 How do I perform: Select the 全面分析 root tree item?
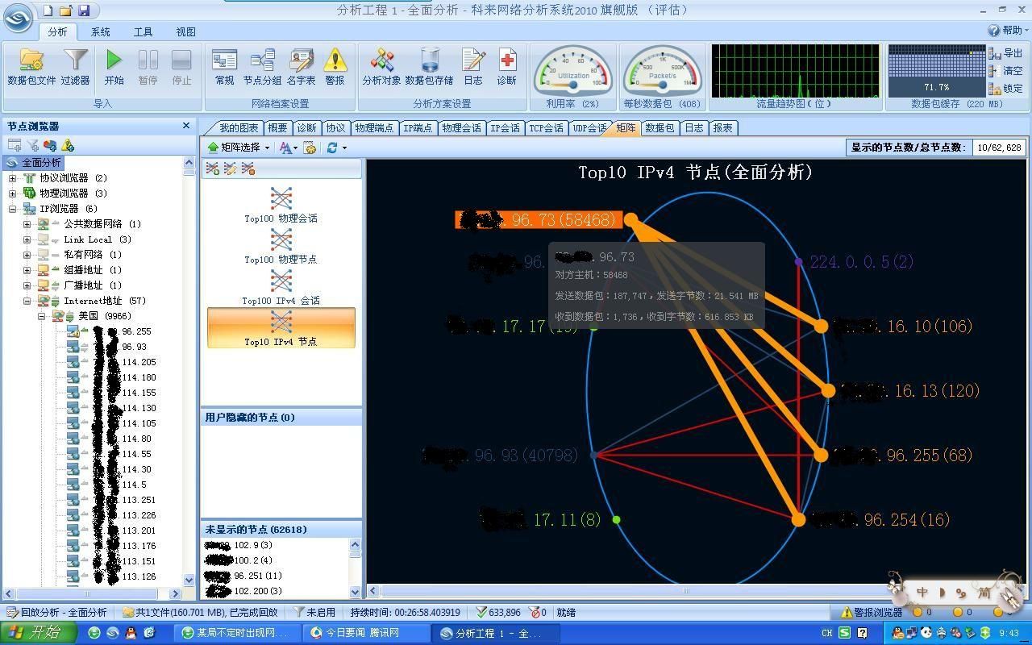tap(40, 163)
